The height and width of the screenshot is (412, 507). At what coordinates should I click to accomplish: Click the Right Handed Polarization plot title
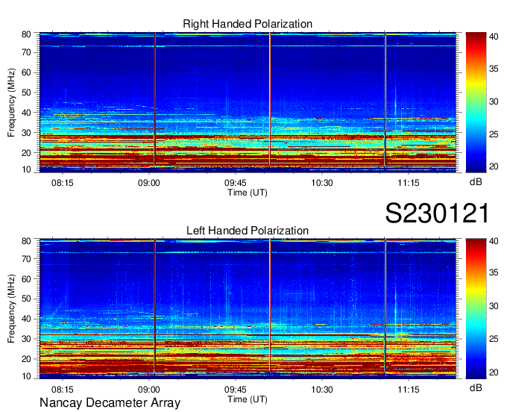coord(248,24)
